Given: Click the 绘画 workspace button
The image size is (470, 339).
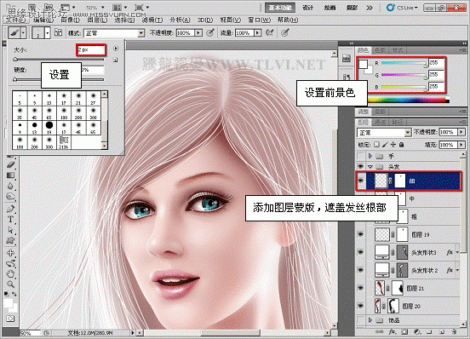Looking at the screenshot, I should 330,8.
